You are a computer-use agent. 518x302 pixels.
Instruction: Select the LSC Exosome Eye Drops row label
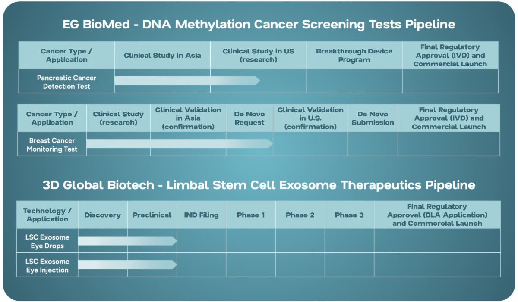click(x=47, y=241)
